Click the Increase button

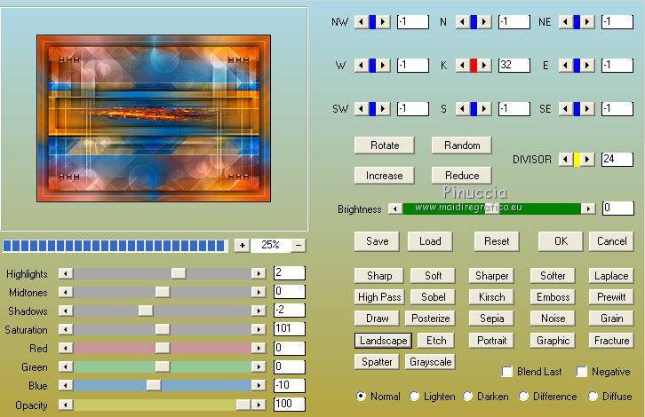384,176
